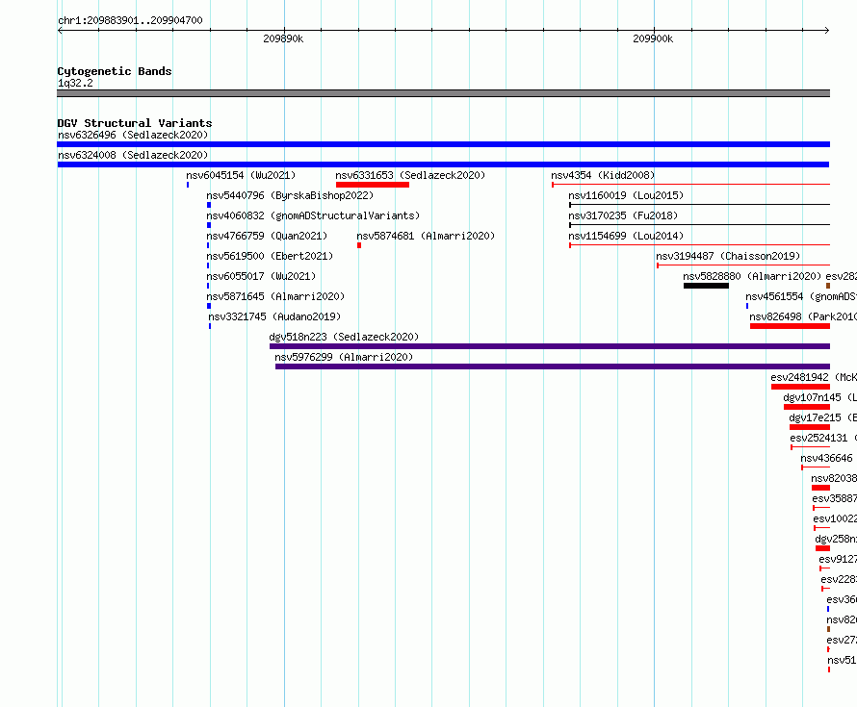Click the nsv5874681 small red marker
This screenshot has height=707, width=857.
coord(359,245)
